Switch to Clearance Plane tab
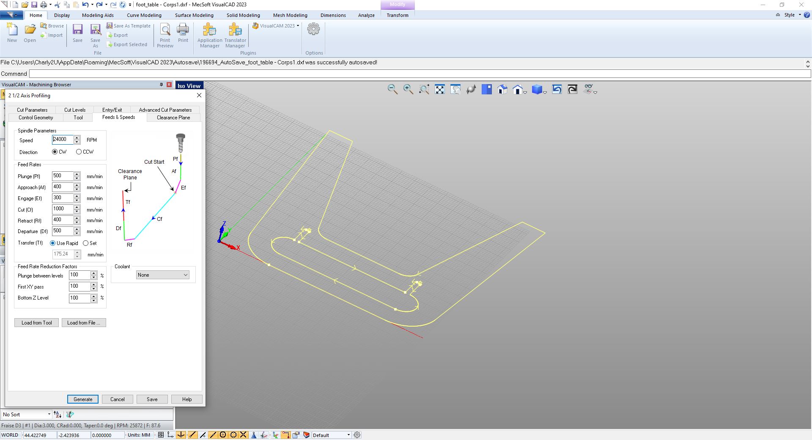Image resolution: width=812 pixels, height=440 pixels. click(x=173, y=118)
